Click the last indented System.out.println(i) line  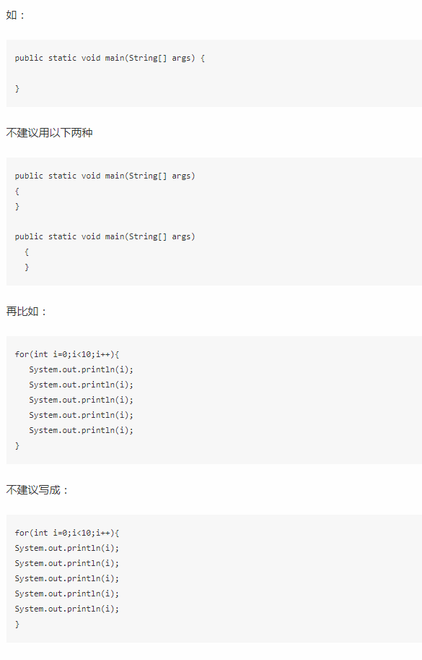(x=81, y=430)
